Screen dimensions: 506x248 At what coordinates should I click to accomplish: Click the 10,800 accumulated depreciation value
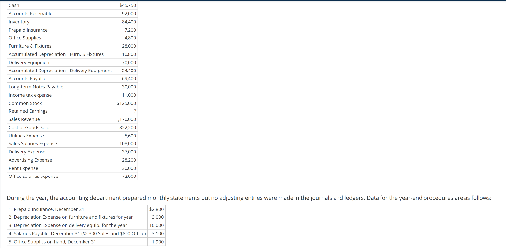(129, 54)
